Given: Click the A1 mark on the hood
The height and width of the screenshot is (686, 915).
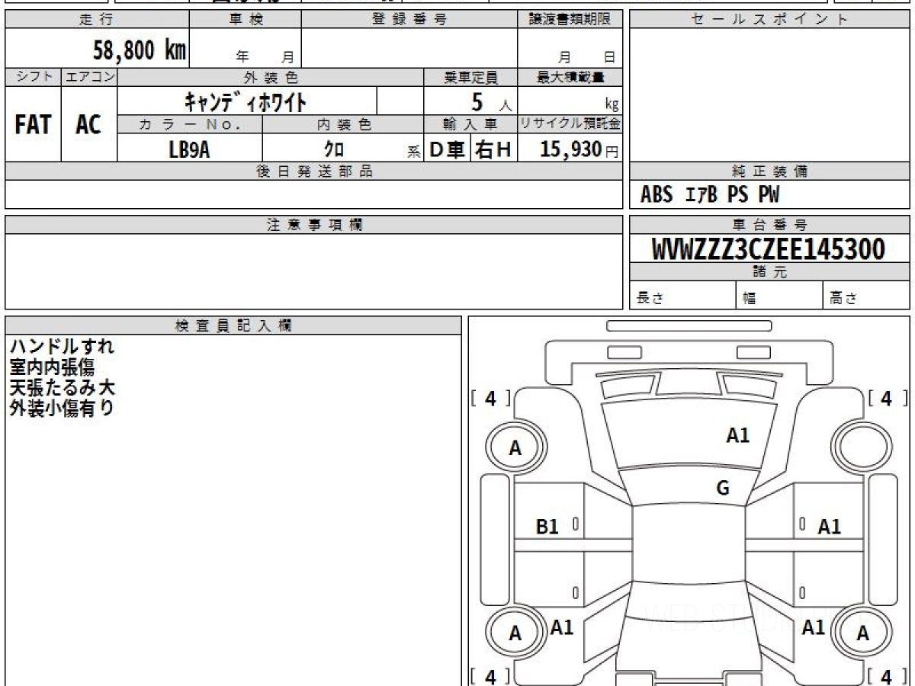Looking at the screenshot, I should [737, 435].
